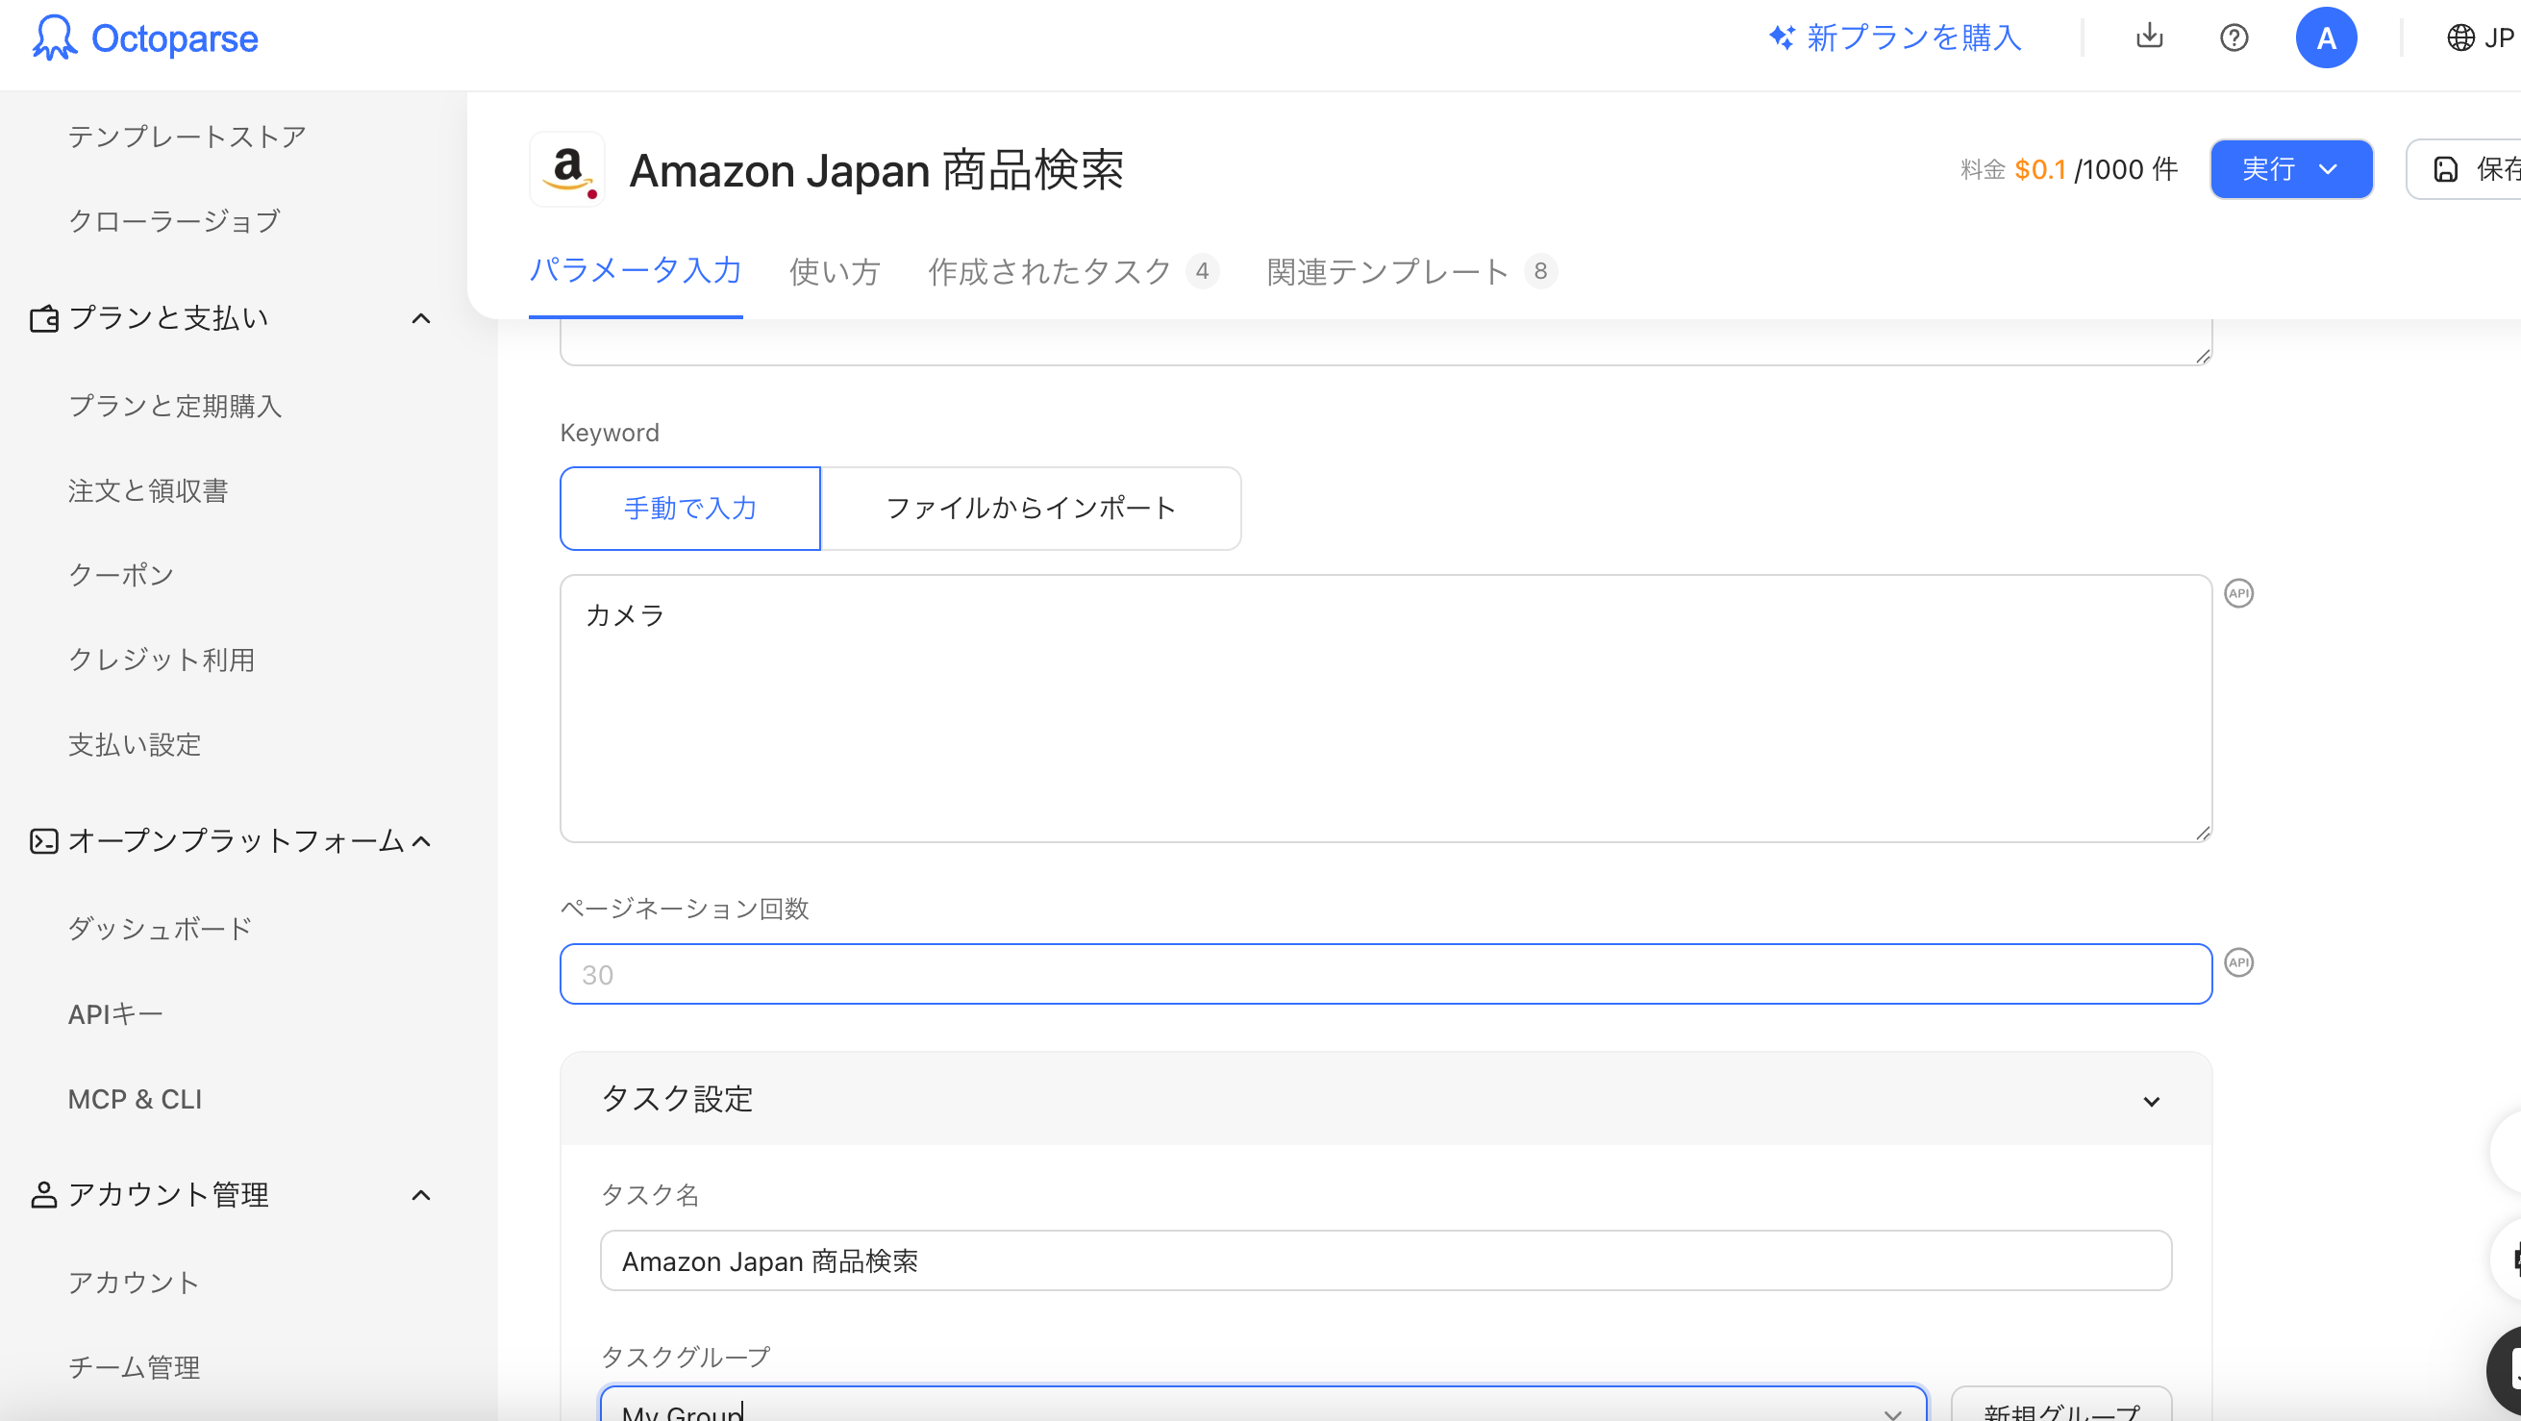This screenshot has width=2521, height=1421.
Task: Open the 作成されたタスク tab
Action: [1073, 271]
